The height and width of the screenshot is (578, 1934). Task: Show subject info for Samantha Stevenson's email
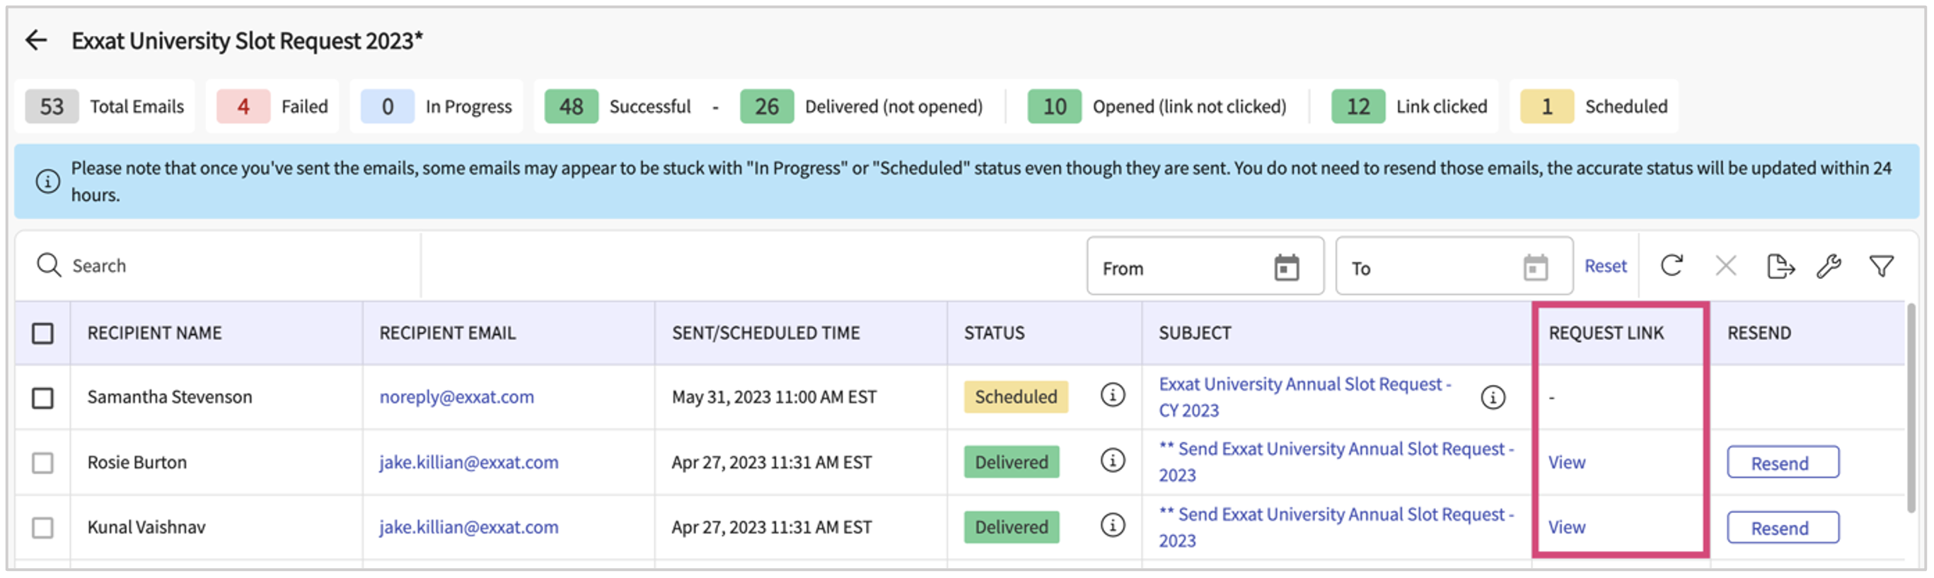1493,397
